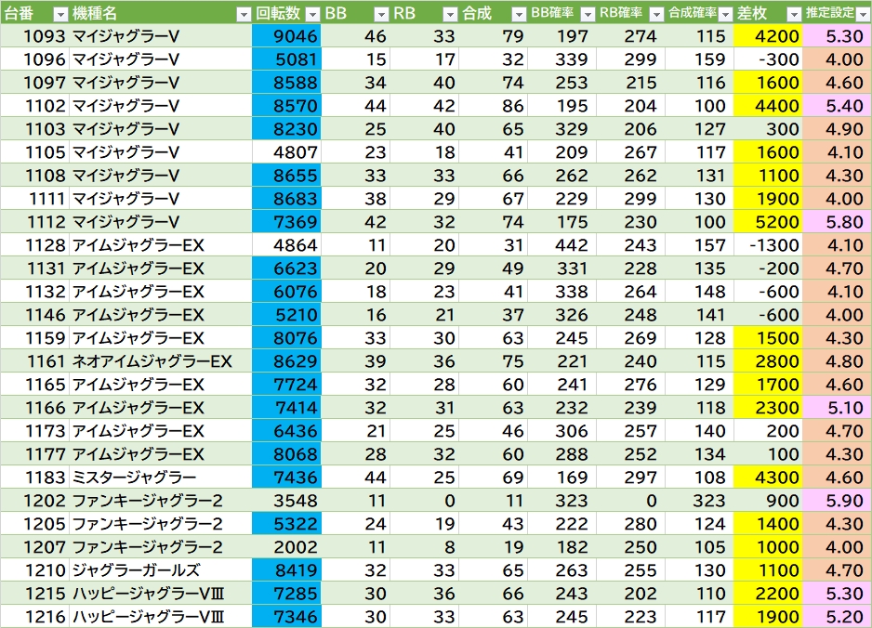Select spin count cell 2002
The height and width of the screenshot is (628, 872).
click(x=286, y=547)
